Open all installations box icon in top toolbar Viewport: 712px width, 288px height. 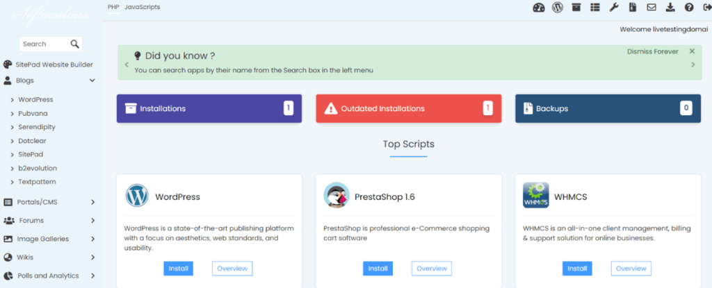[x=576, y=7]
